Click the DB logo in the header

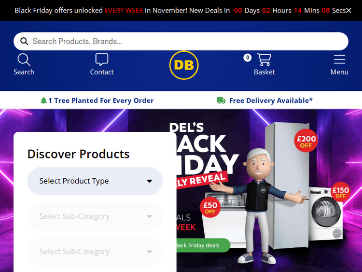click(x=184, y=65)
